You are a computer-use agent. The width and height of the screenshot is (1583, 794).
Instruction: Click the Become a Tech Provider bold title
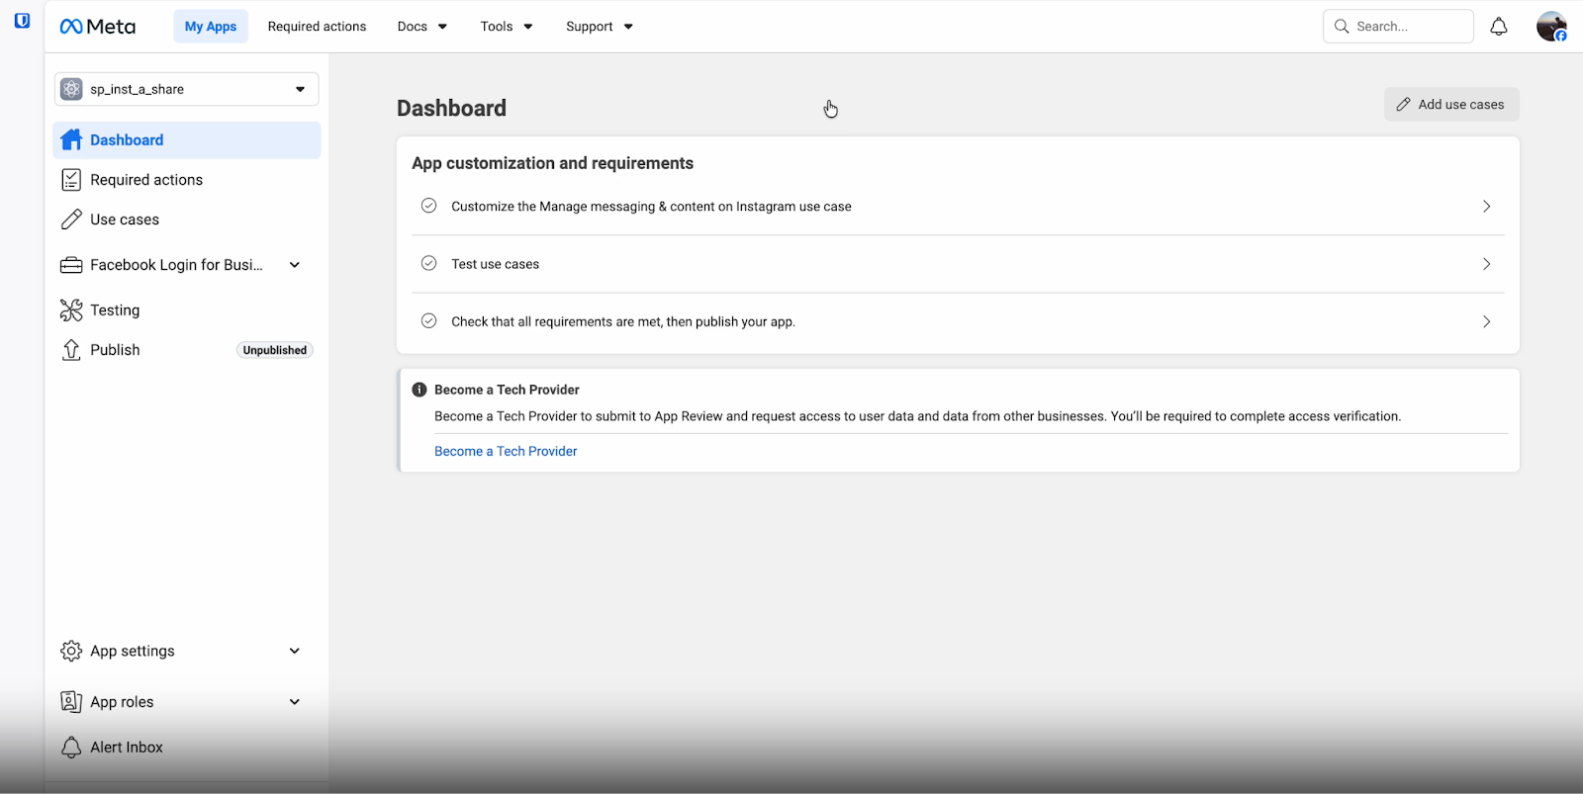pos(507,390)
